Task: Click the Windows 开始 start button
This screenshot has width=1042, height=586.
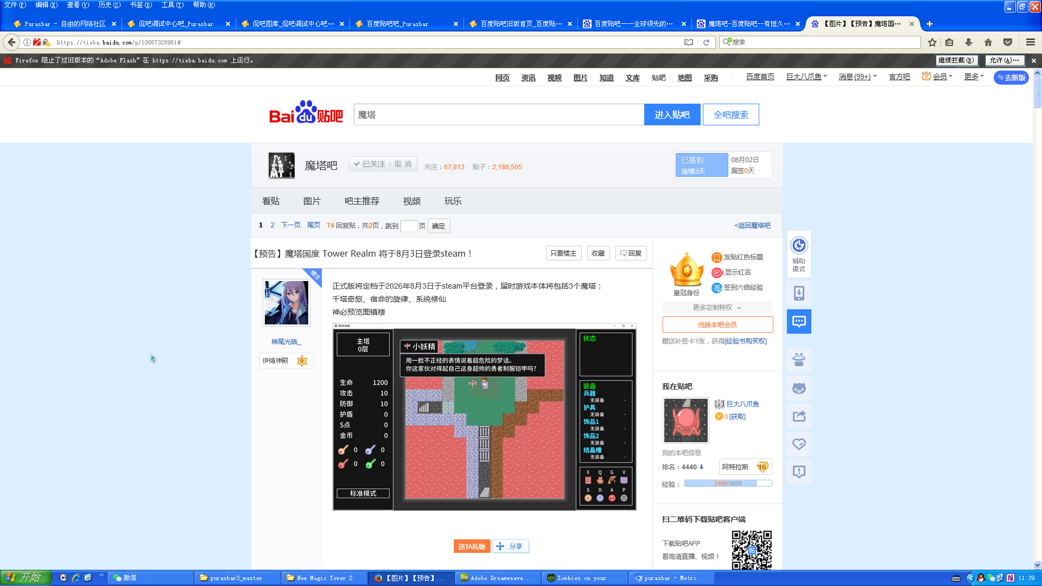Action: [26, 578]
